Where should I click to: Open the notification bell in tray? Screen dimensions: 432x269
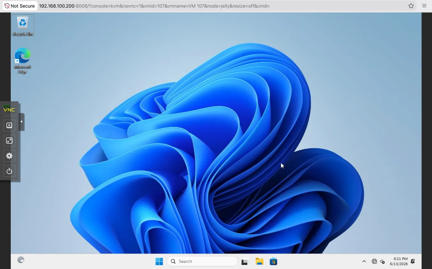click(413, 261)
